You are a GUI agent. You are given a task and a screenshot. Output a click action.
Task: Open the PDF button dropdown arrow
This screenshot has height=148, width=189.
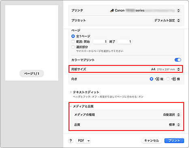coord(88,141)
